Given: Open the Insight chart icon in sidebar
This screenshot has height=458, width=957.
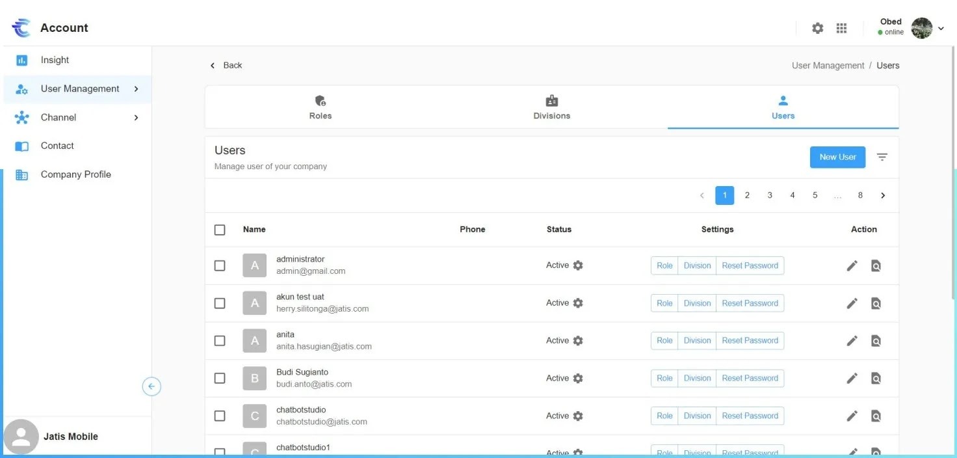Looking at the screenshot, I should (x=21, y=60).
